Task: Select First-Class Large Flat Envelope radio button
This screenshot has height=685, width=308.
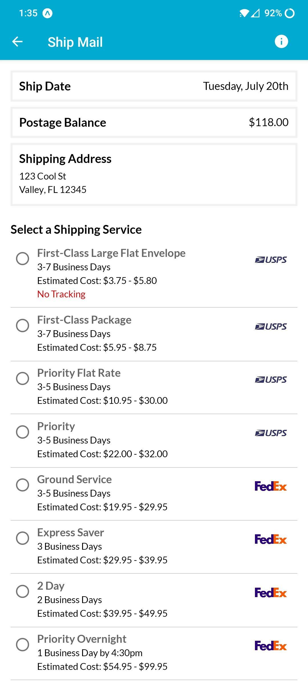Action: (x=23, y=259)
